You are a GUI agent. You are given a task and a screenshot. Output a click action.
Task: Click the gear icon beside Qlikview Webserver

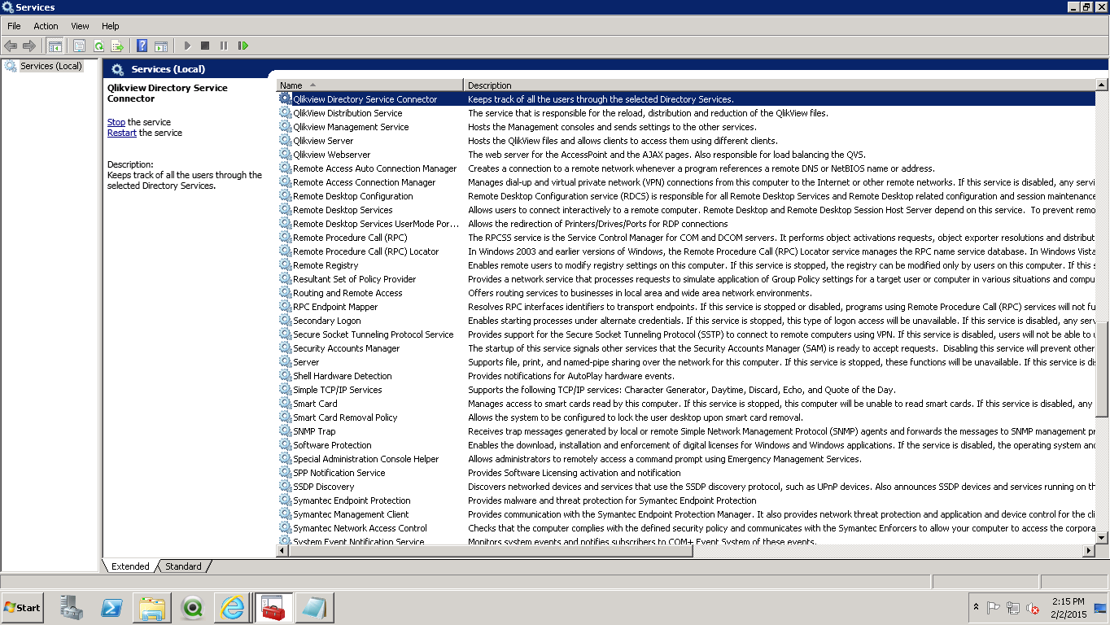point(285,155)
